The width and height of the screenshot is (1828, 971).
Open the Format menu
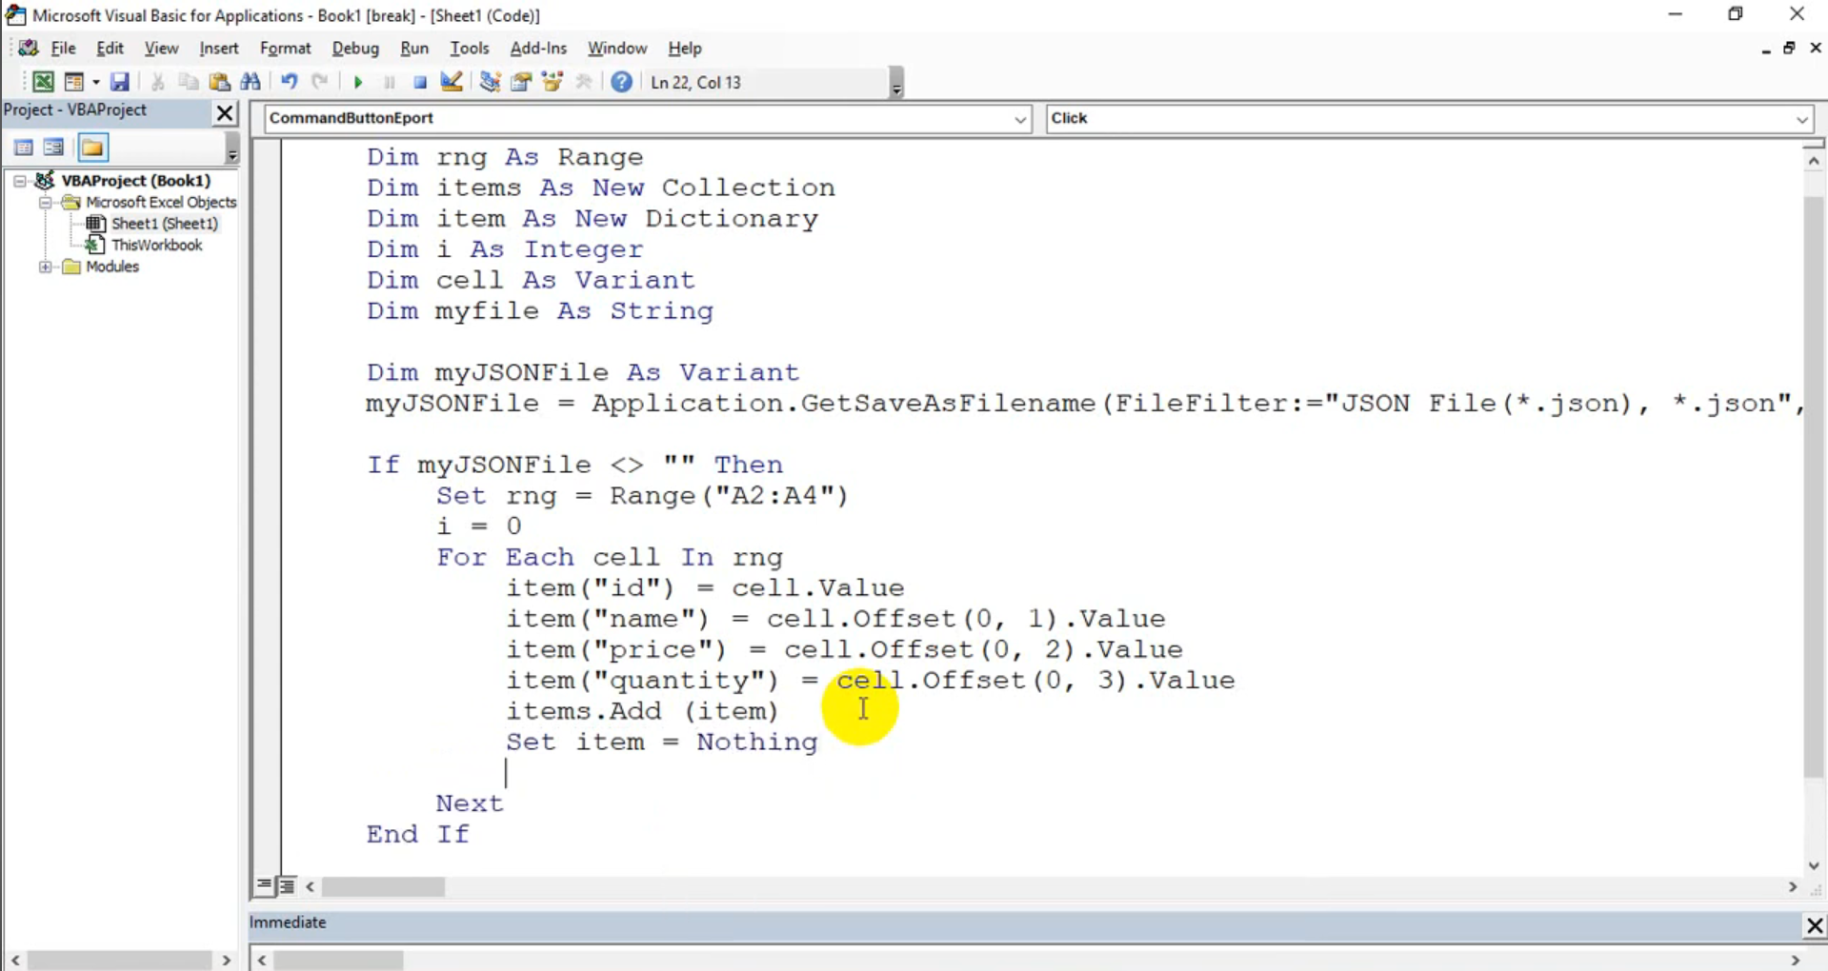point(286,49)
